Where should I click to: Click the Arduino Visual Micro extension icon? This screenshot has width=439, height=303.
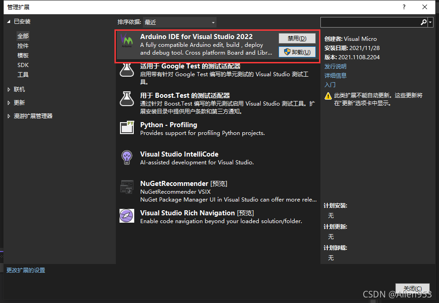click(x=126, y=40)
